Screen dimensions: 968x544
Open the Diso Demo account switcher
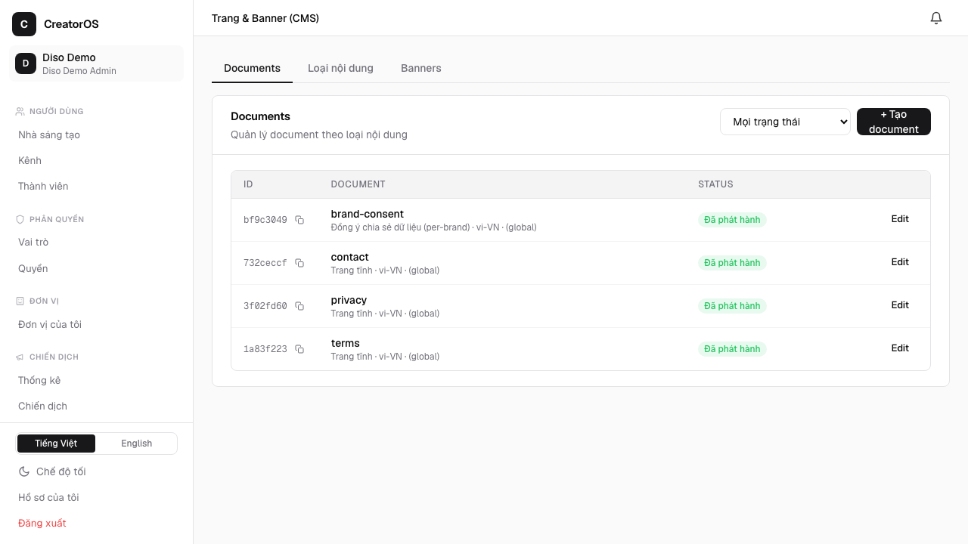97,63
